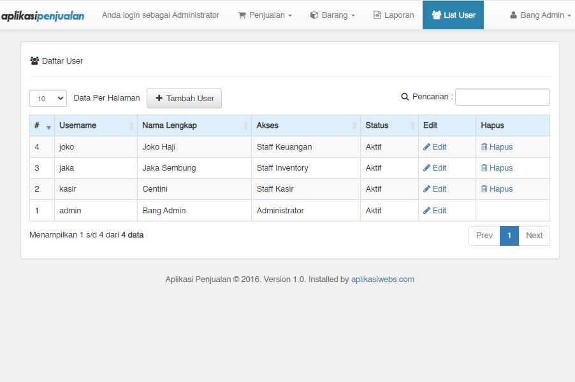The image size is (575, 382).
Task: Click the trash icon for user kasir
Action: 484,189
